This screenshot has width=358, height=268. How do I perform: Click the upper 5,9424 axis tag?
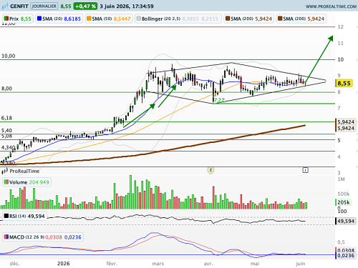coord(346,122)
